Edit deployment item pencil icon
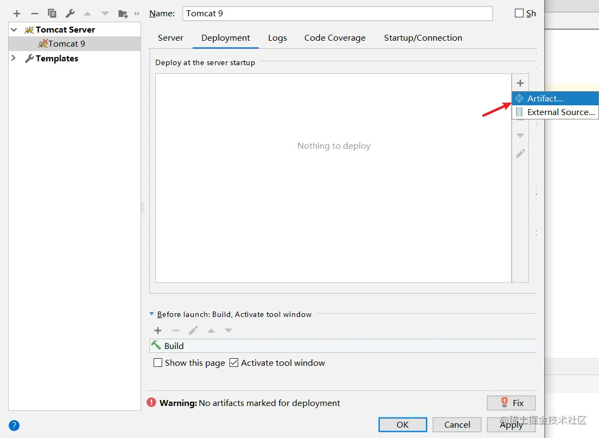599x438 pixels. coord(520,153)
